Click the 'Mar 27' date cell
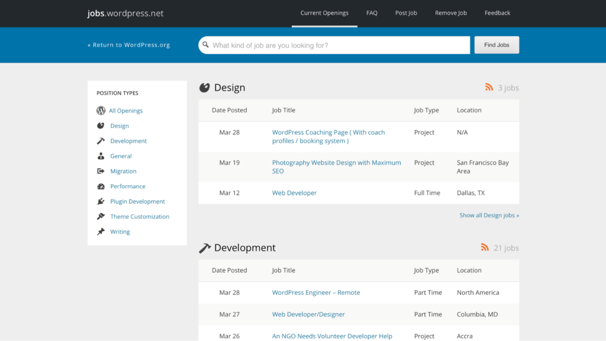 (230, 314)
